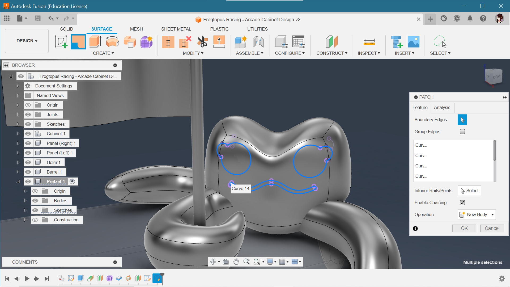Select the Create Sketch tool
This screenshot has height=287, width=510.
[61, 42]
